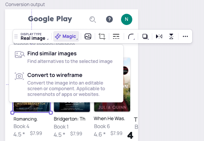
Task: Click the Google Play title
Action: click(x=50, y=19)
